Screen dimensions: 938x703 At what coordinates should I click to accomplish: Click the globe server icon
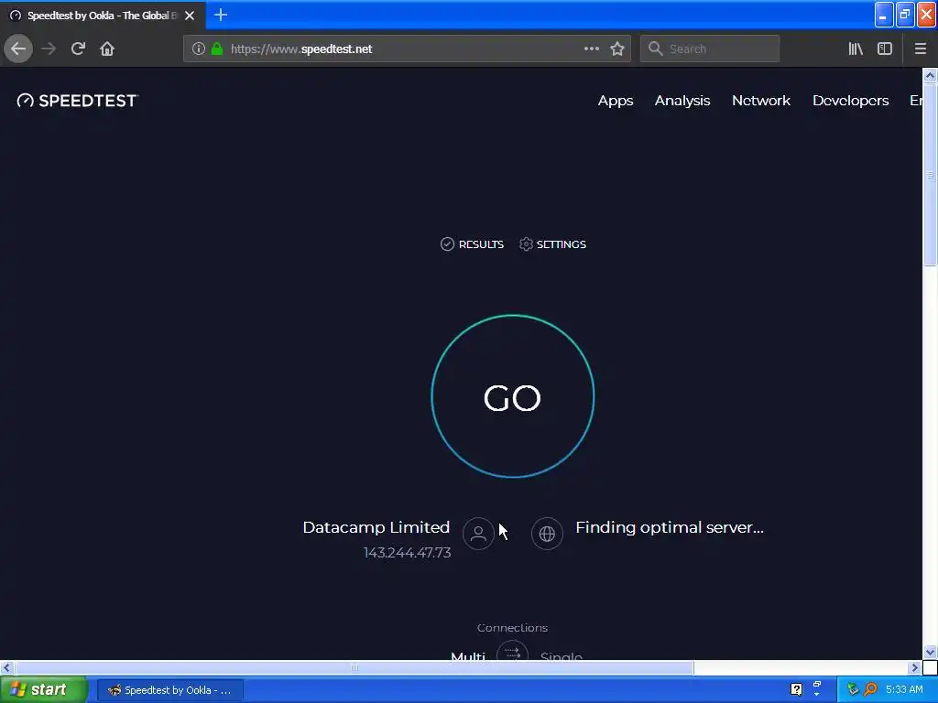coord(547,534)
